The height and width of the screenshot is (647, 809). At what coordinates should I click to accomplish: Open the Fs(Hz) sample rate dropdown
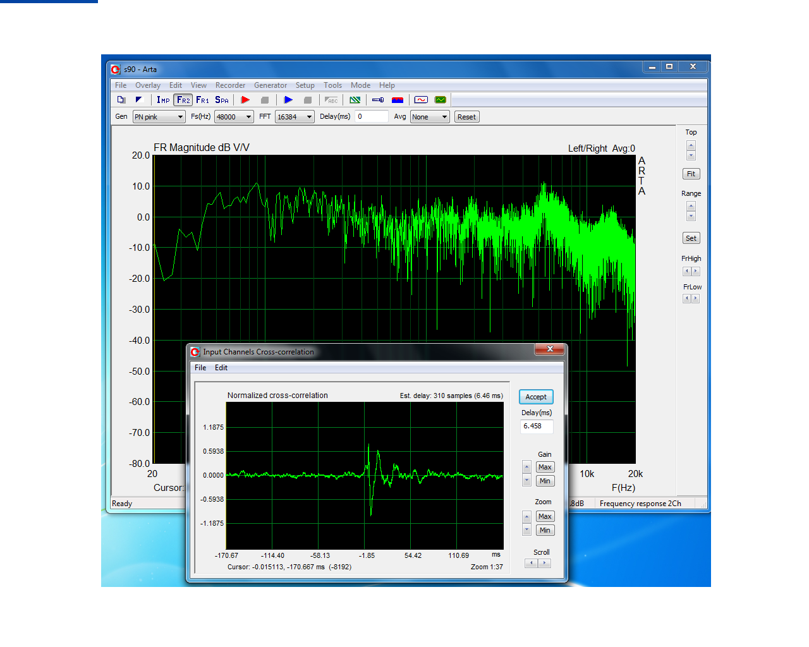pyautogui.click(x=234, y=117)
